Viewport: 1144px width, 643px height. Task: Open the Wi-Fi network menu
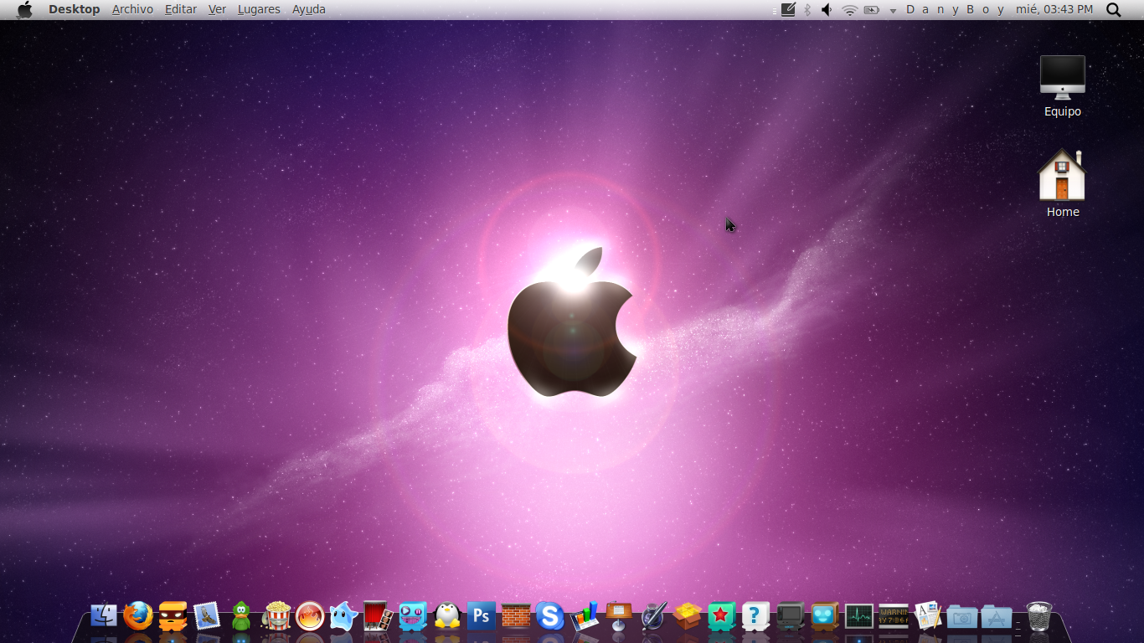coord(850,9)
